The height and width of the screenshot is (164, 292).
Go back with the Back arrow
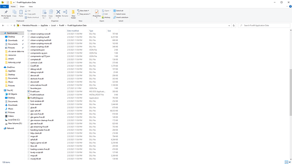click(3, 25)
